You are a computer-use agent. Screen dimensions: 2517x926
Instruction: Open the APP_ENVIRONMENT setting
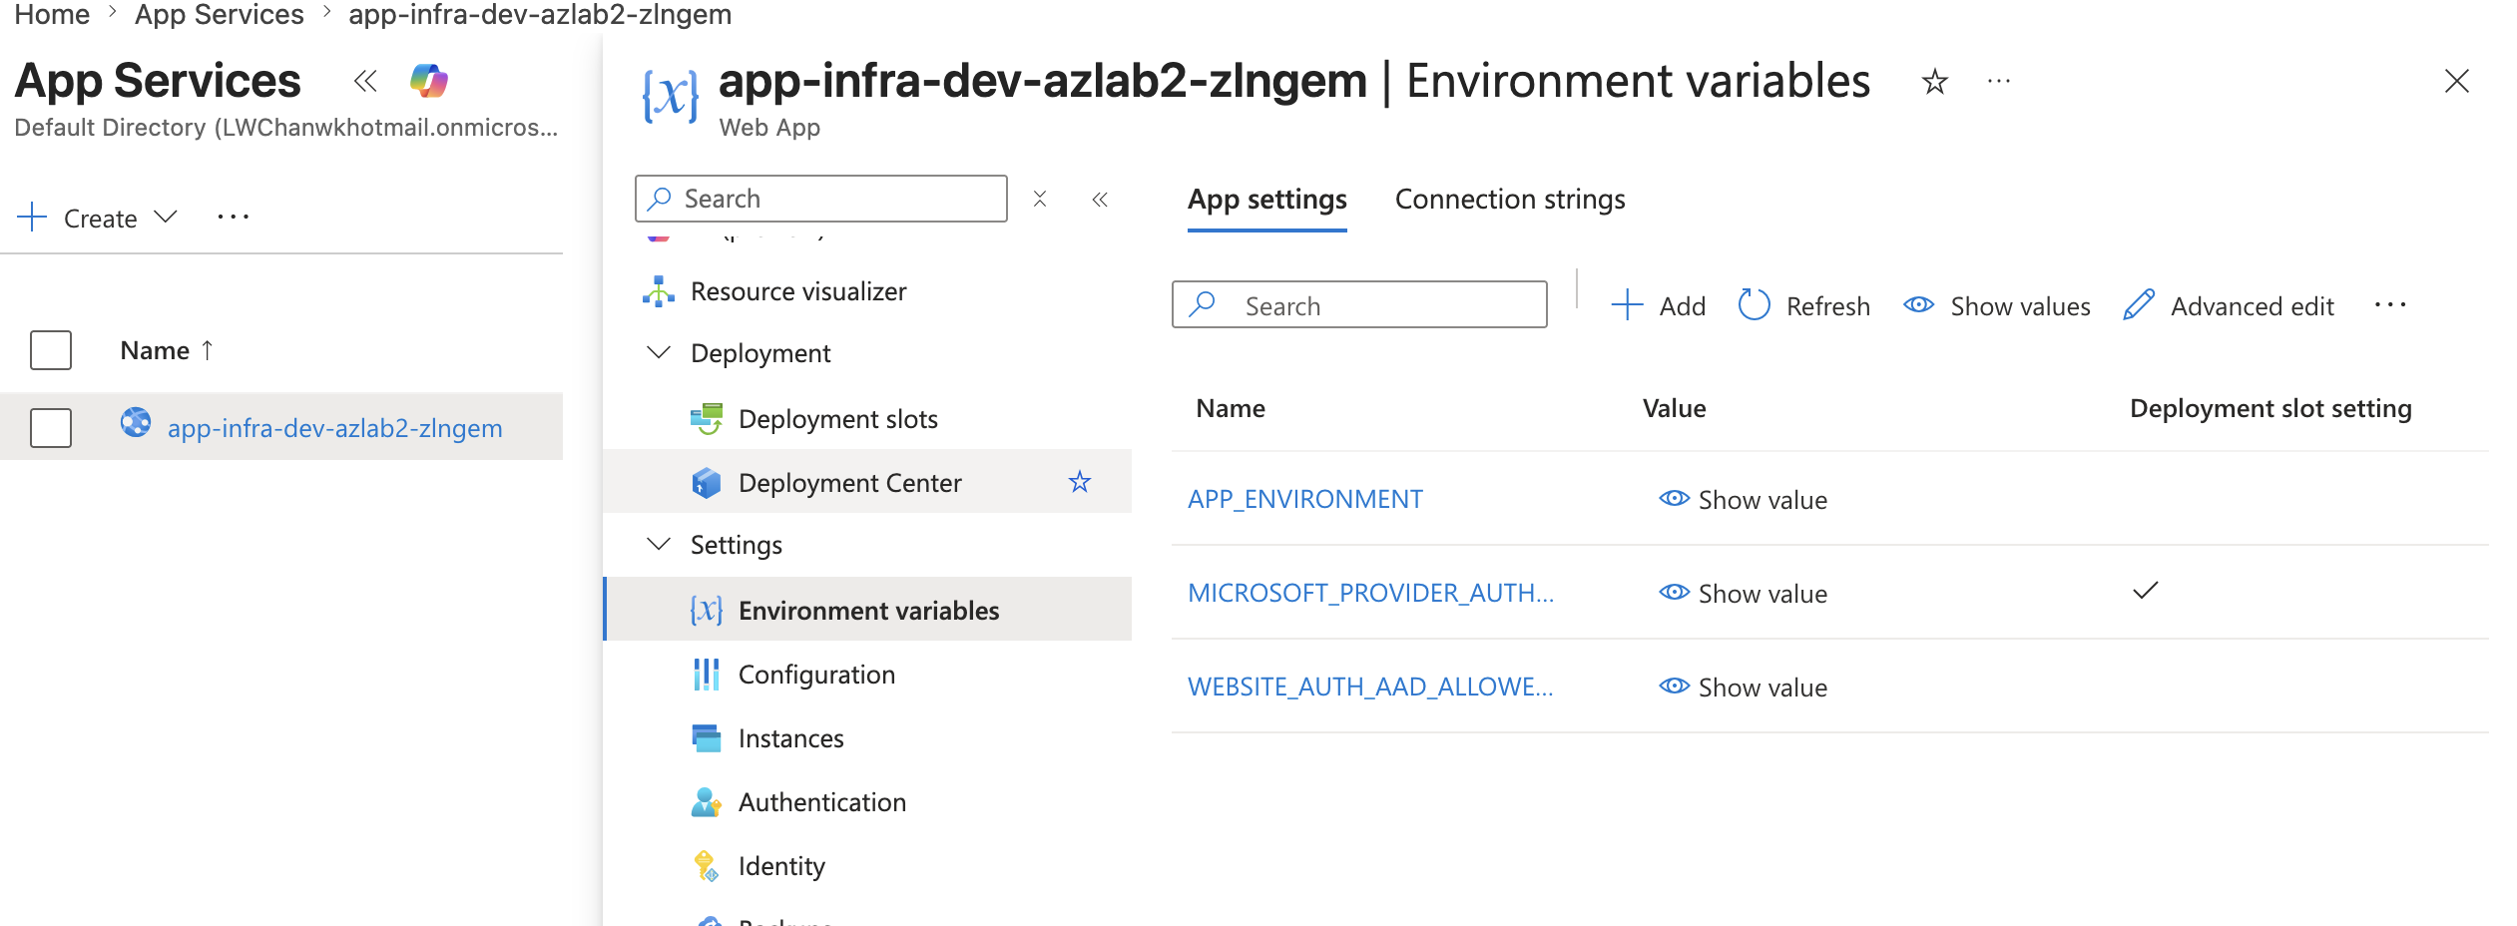click(x=1305, y=499)
